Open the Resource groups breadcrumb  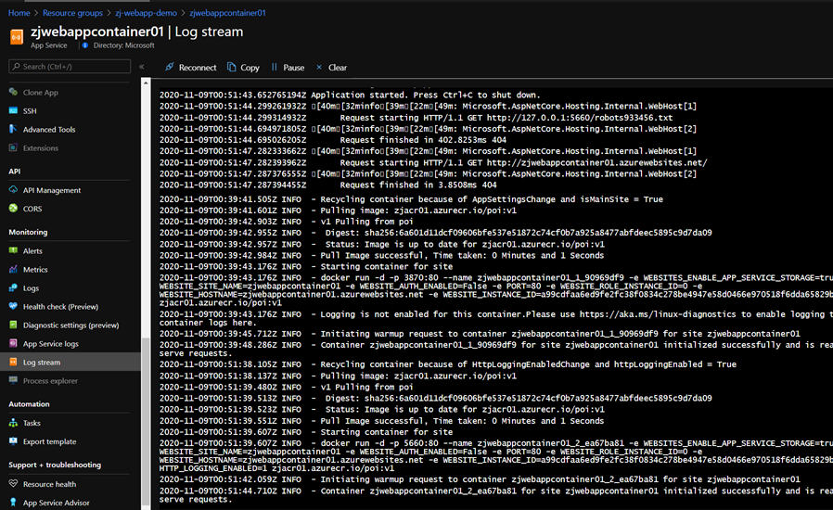point(72,13)
